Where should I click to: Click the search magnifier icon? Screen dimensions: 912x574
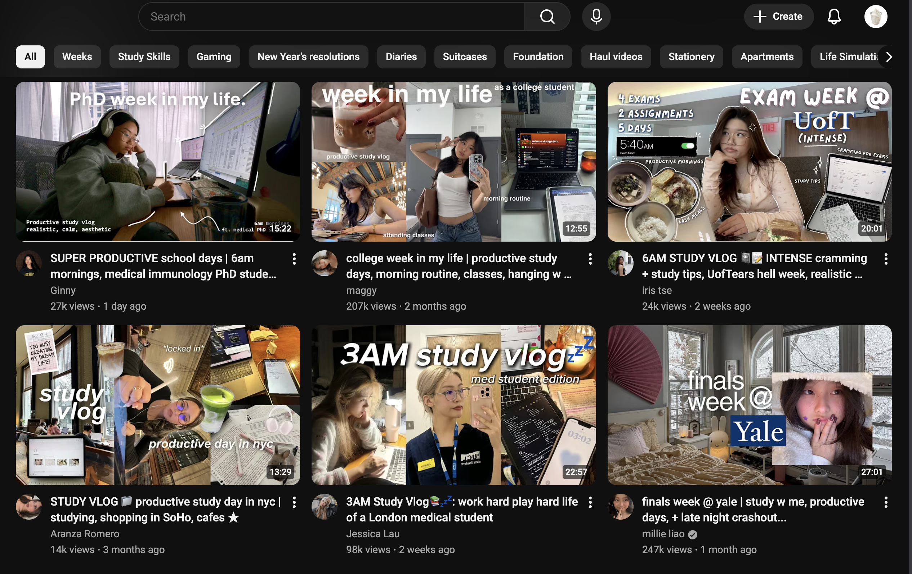pyautogui.click(x=547, y=16)
